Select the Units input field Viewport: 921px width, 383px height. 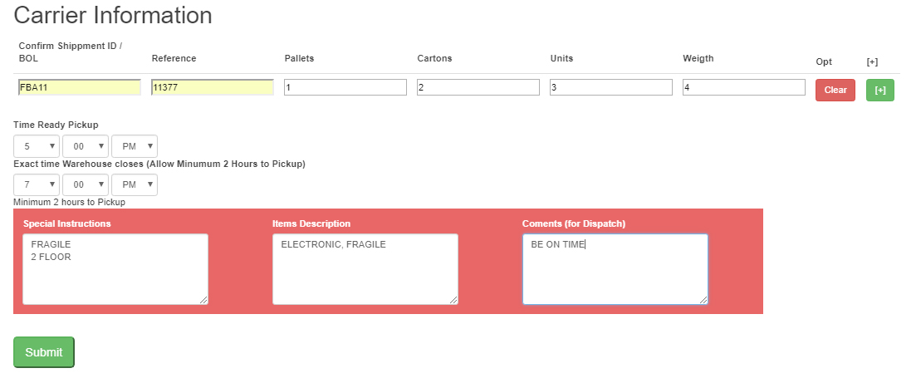(611, 87)
